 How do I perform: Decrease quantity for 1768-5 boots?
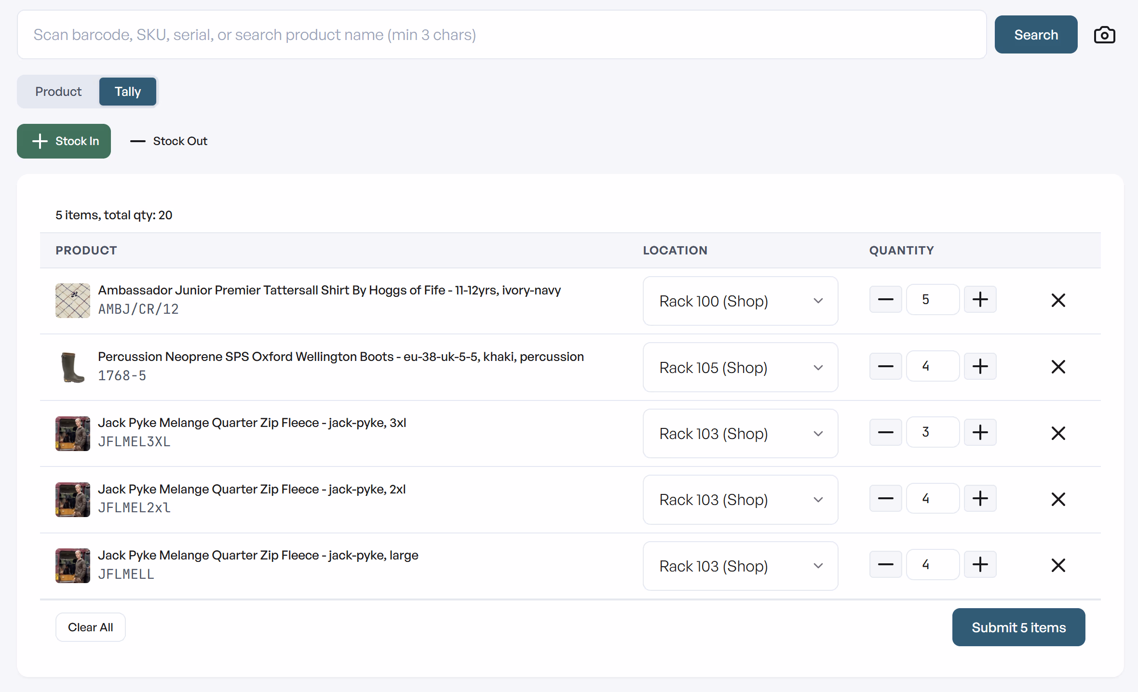click(x=885, y=366)
